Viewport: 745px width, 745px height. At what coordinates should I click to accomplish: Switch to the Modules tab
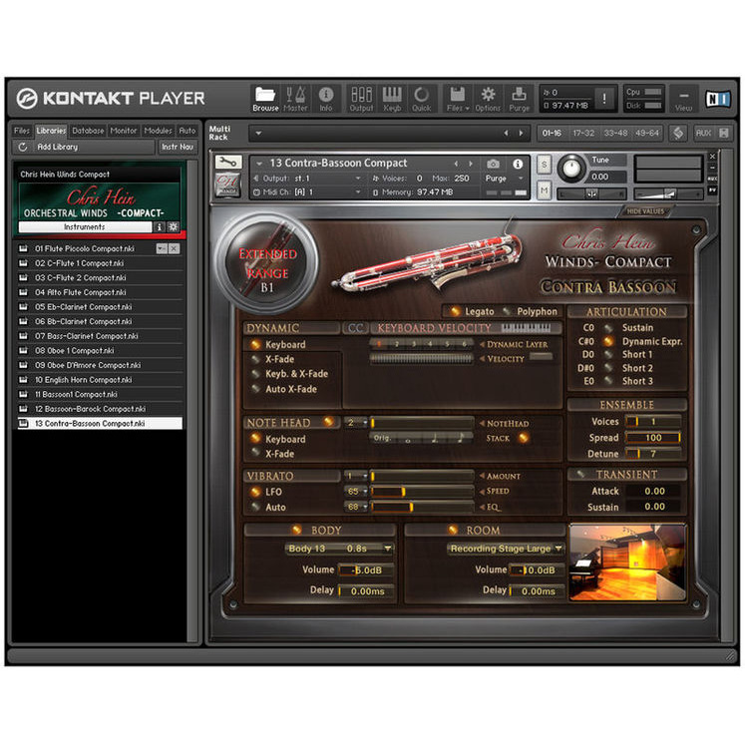158,131
